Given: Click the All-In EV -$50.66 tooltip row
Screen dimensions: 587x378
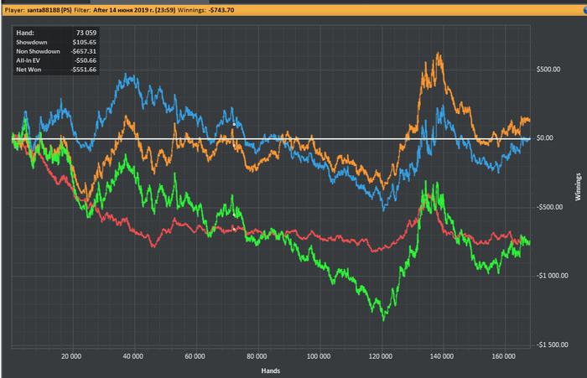Looking at the screenshot, I should coord(56,60).
